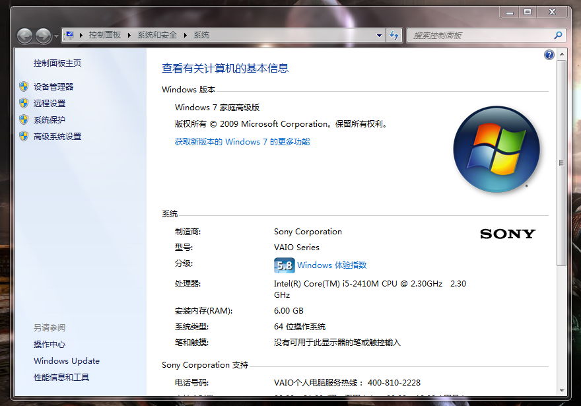Click the phone number 400-810-2228
This screenshot has width=581, height=406.
394,383
